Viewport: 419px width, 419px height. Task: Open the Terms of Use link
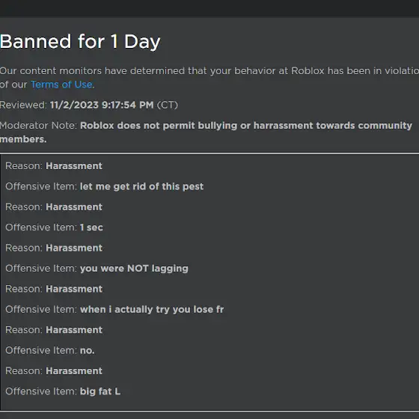61,85
